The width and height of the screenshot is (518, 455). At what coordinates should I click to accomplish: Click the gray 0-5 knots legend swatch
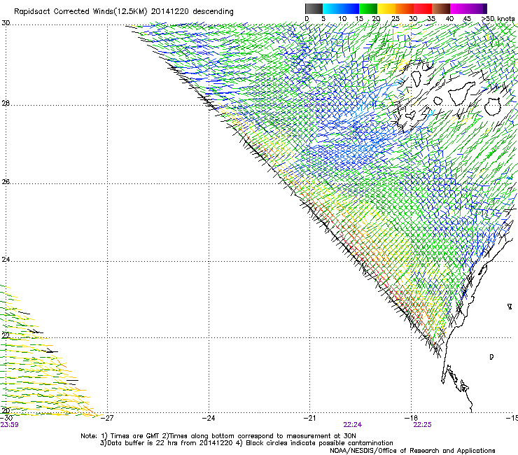click(x=314, y=9)
